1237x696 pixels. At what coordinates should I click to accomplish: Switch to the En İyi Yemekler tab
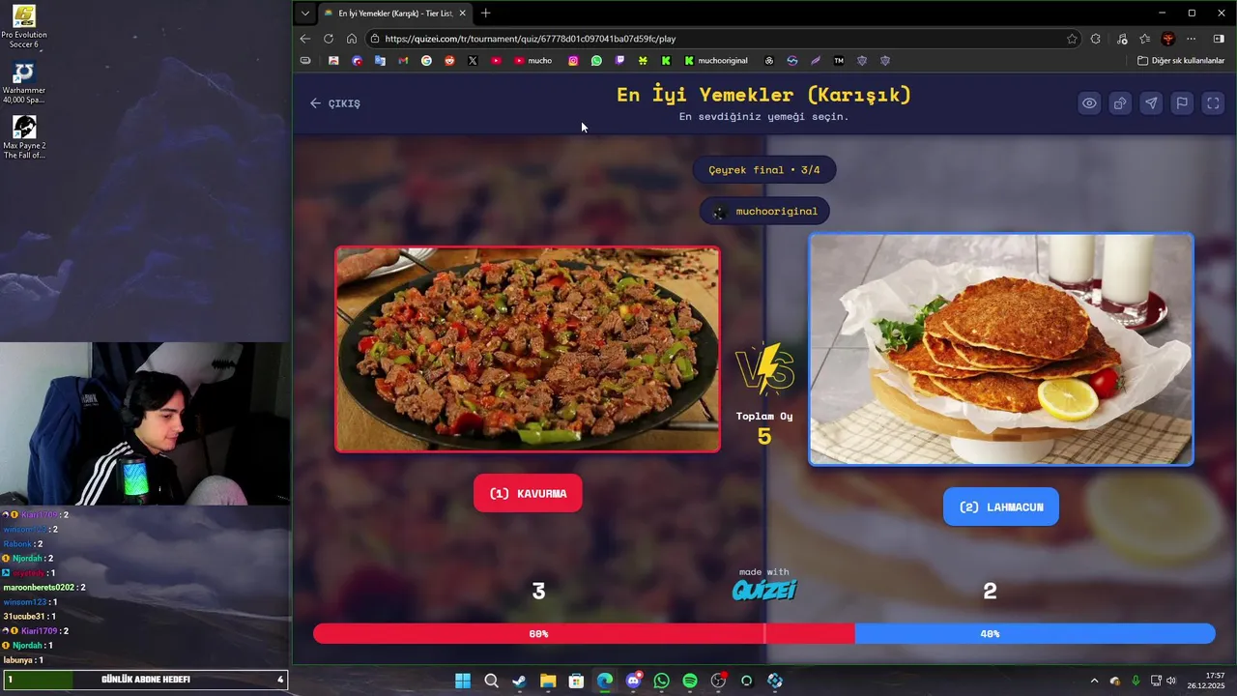click(395, 14)
